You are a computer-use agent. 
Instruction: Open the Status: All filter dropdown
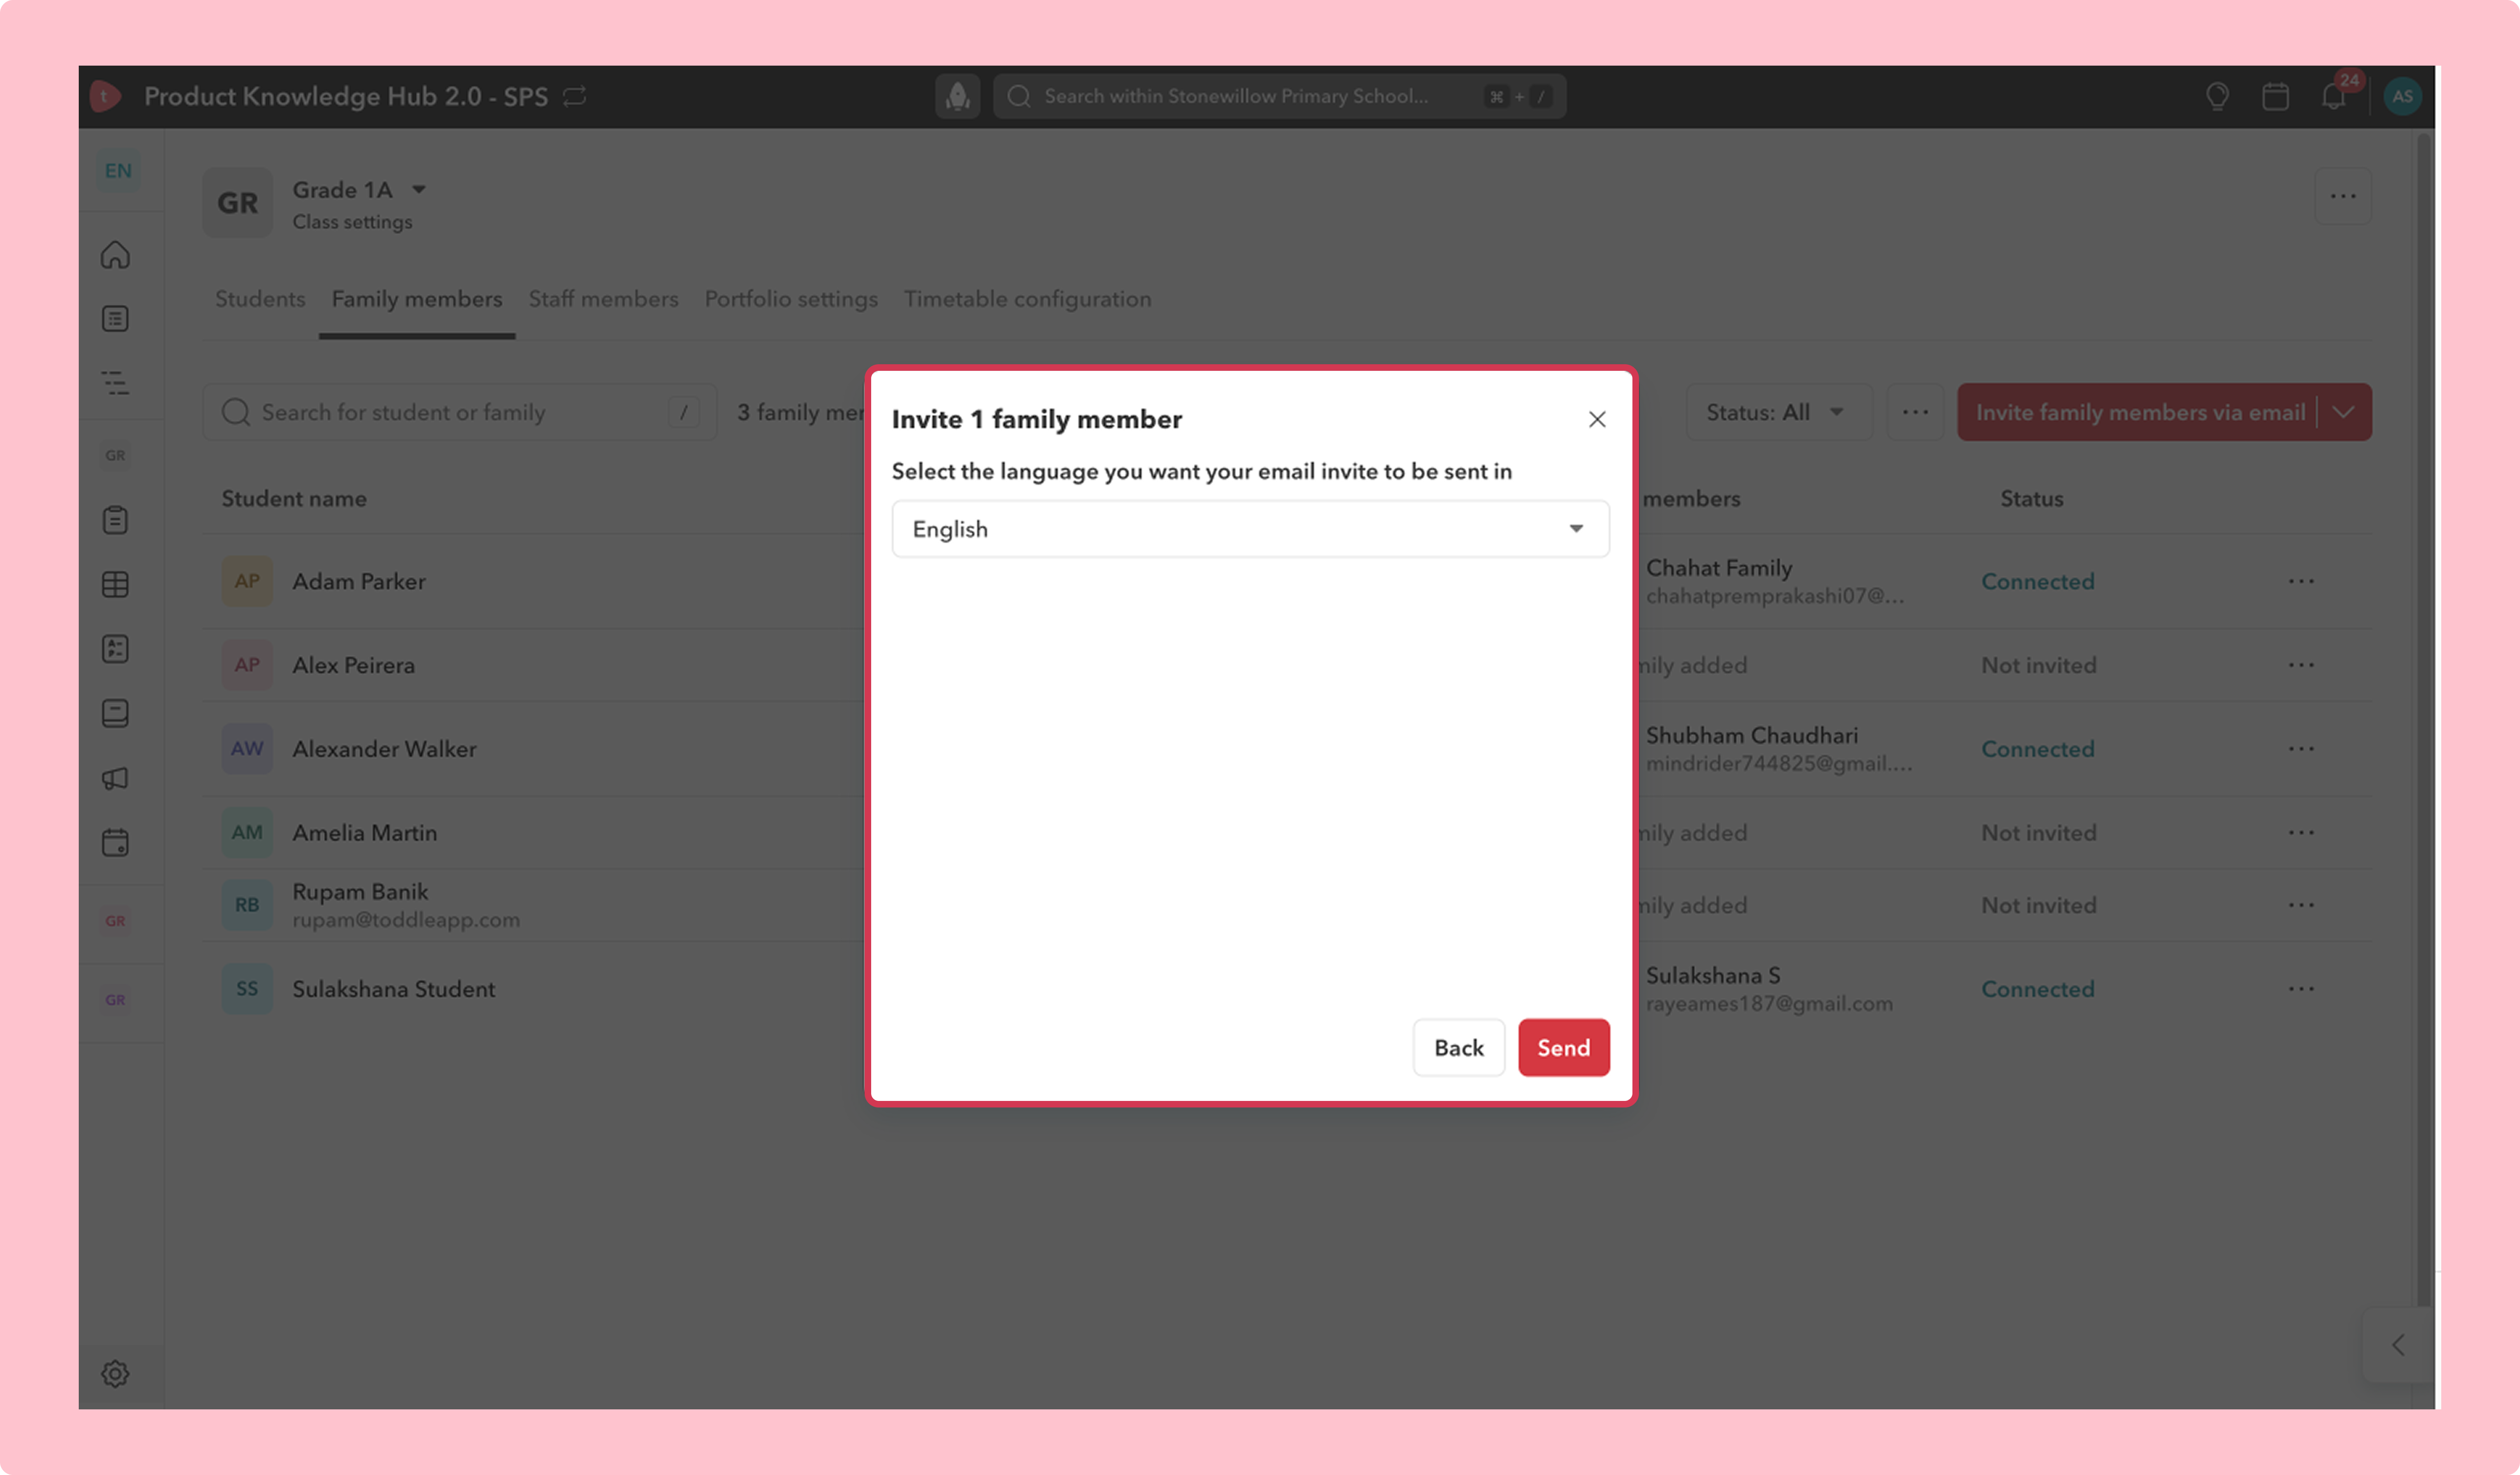click(1778, 412)
